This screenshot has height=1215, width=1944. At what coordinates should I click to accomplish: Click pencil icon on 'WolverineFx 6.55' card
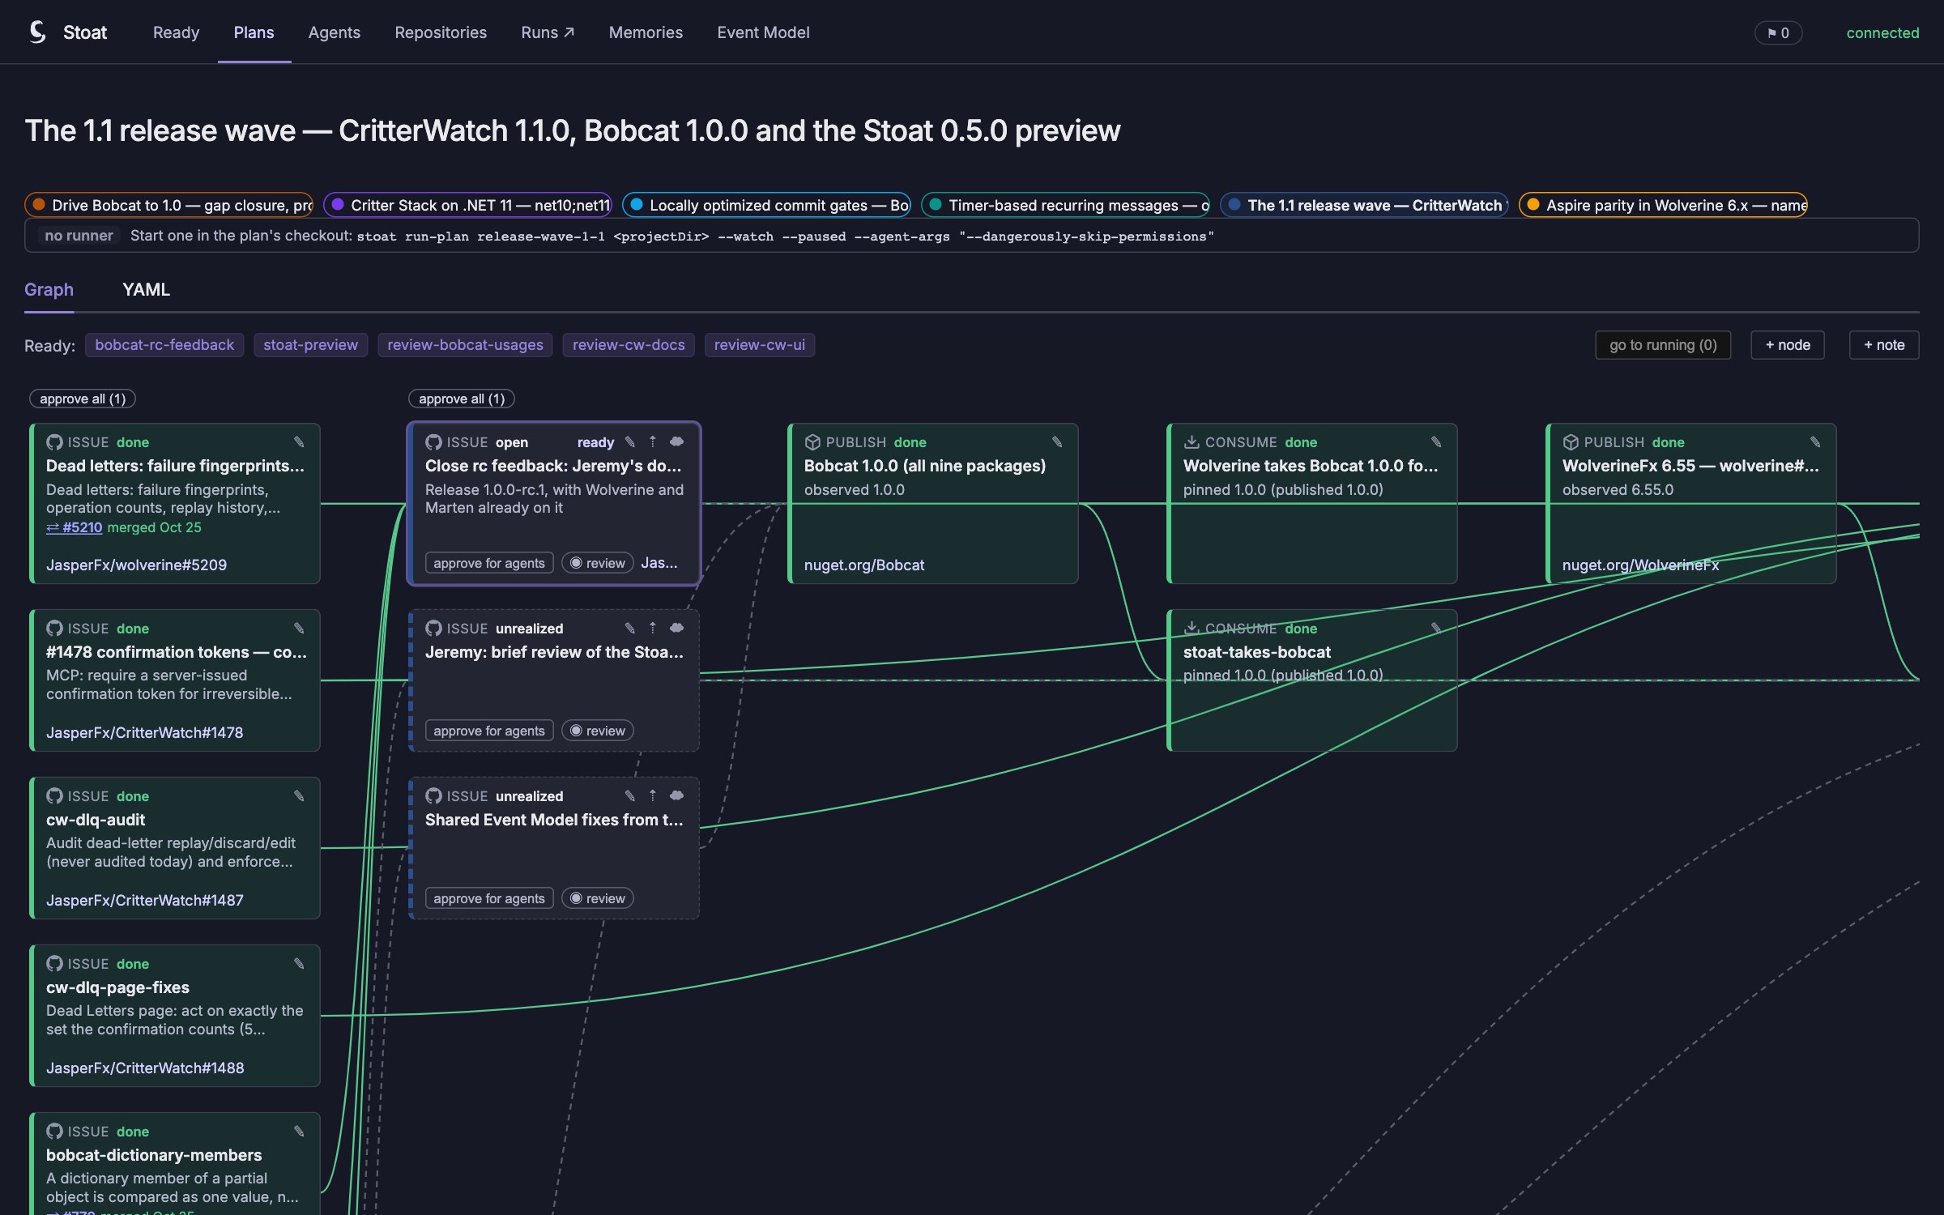point(1815,442)
